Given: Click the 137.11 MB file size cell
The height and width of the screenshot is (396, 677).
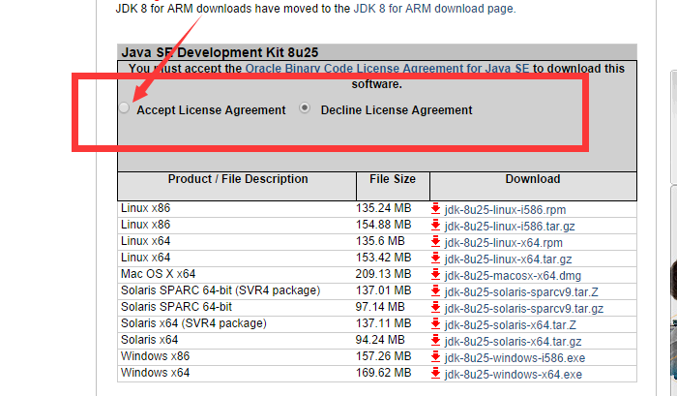Looking at the screenshot, I should point(383,323).
